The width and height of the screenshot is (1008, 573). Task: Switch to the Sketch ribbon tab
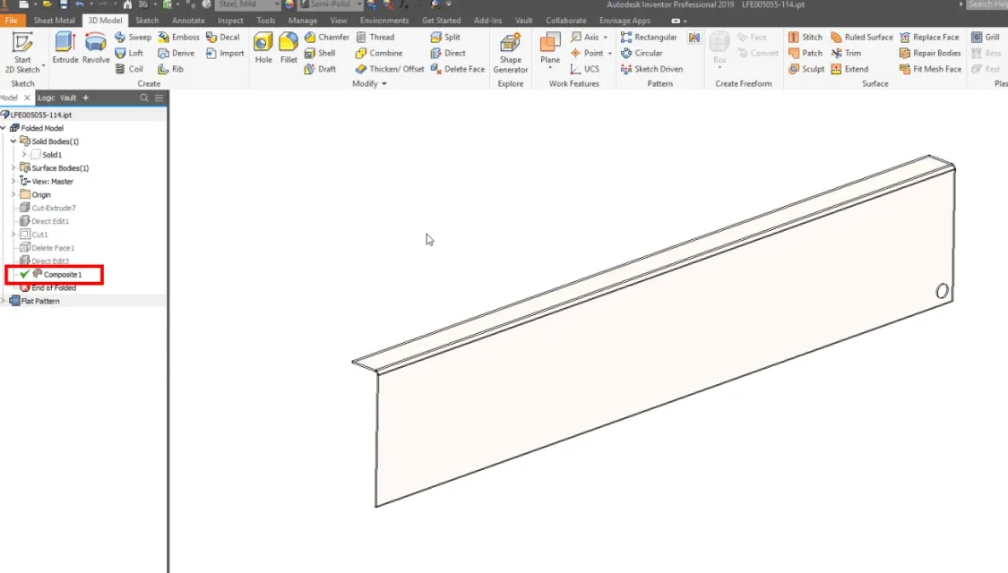[147, 21]
